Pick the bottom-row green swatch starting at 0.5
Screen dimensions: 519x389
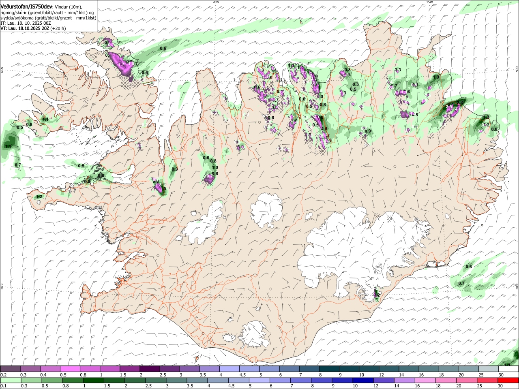52,380
